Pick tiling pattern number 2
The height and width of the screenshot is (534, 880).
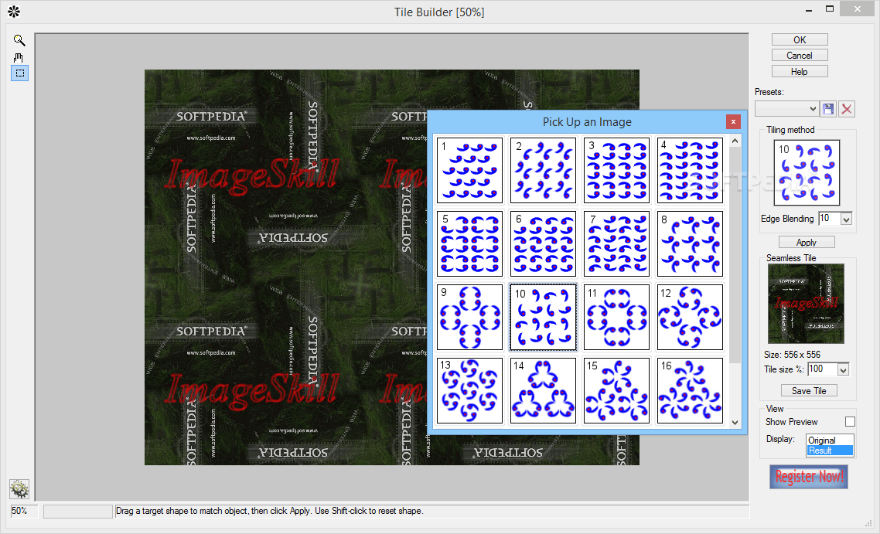click(544, 170)
